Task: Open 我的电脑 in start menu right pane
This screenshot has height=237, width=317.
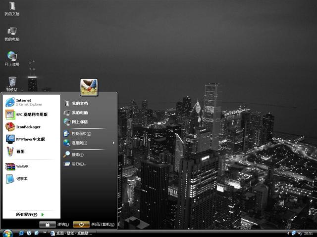Action: 76,113
